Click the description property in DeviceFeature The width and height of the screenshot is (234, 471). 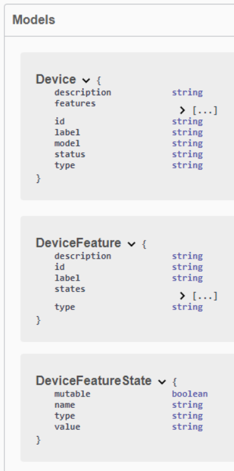coord(83,256)
